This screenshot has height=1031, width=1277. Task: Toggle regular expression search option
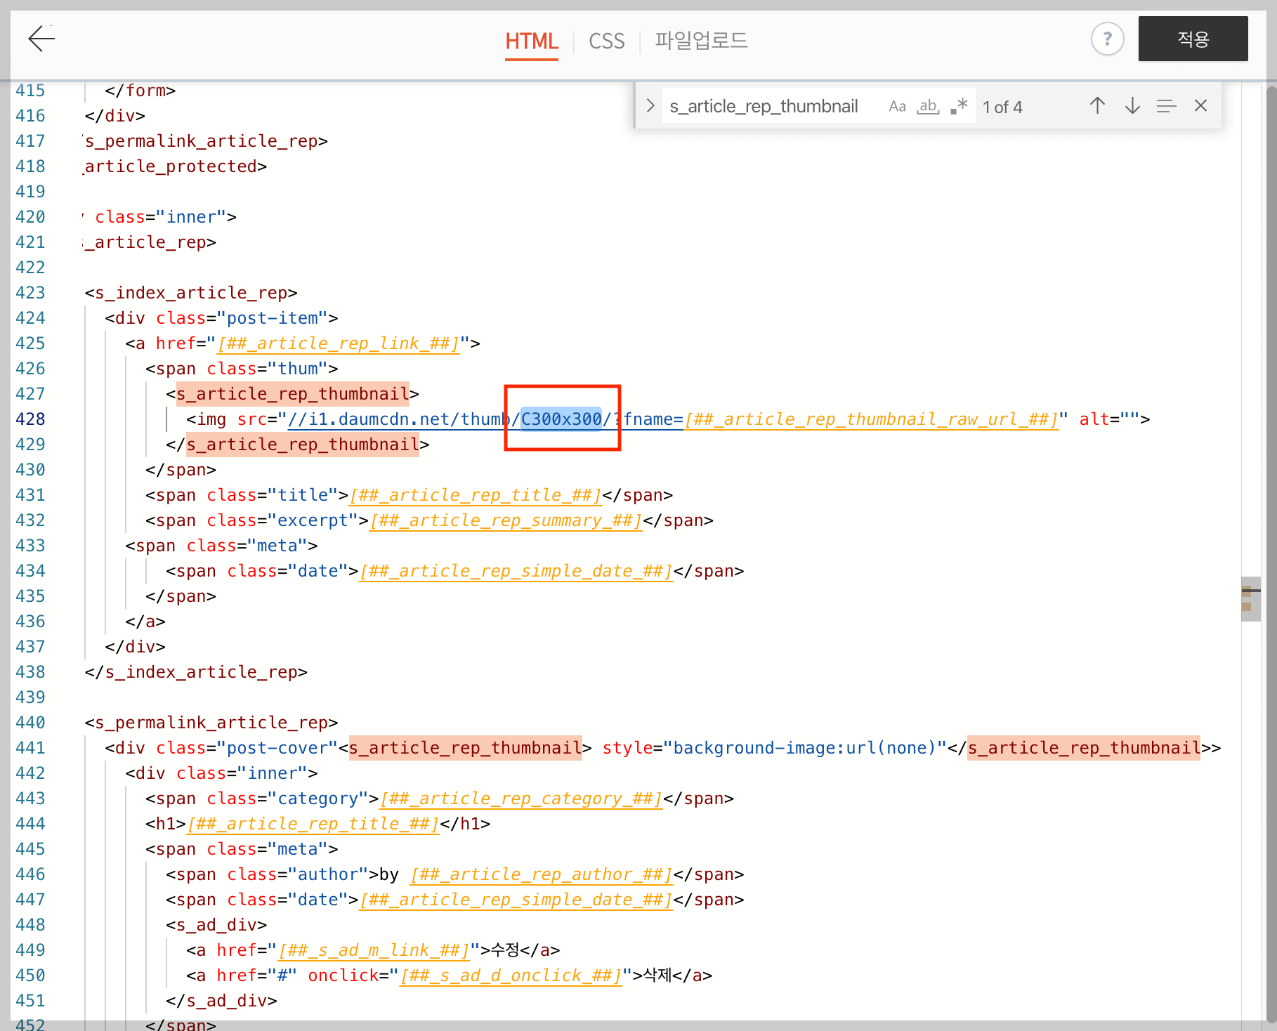(960, 106)
